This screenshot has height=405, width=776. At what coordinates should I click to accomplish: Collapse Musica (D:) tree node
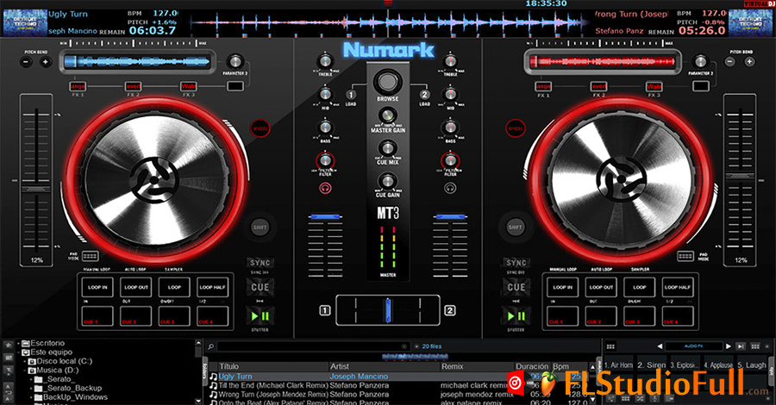pyautogui.click(x=25, y=370)
